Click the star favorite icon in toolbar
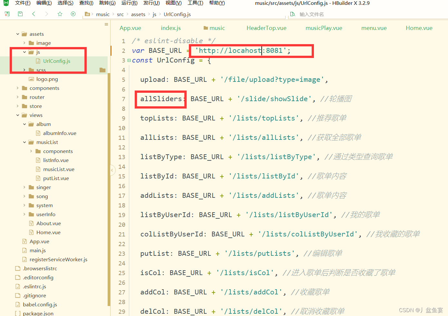This screenshot has height=316, width=448. click(60, 14)
